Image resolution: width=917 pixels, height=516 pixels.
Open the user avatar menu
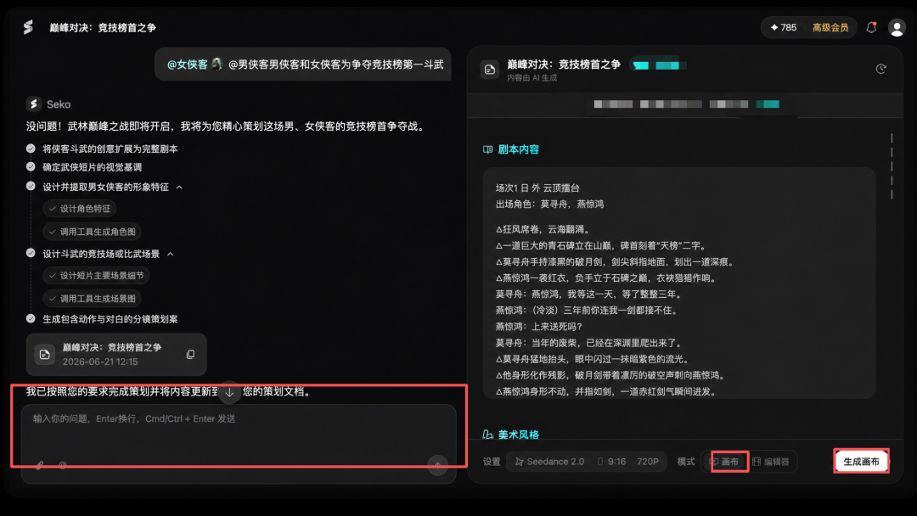pos(897,27)
